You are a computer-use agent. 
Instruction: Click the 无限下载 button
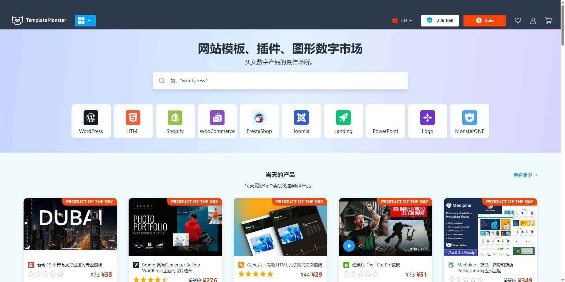pos(440,21)
